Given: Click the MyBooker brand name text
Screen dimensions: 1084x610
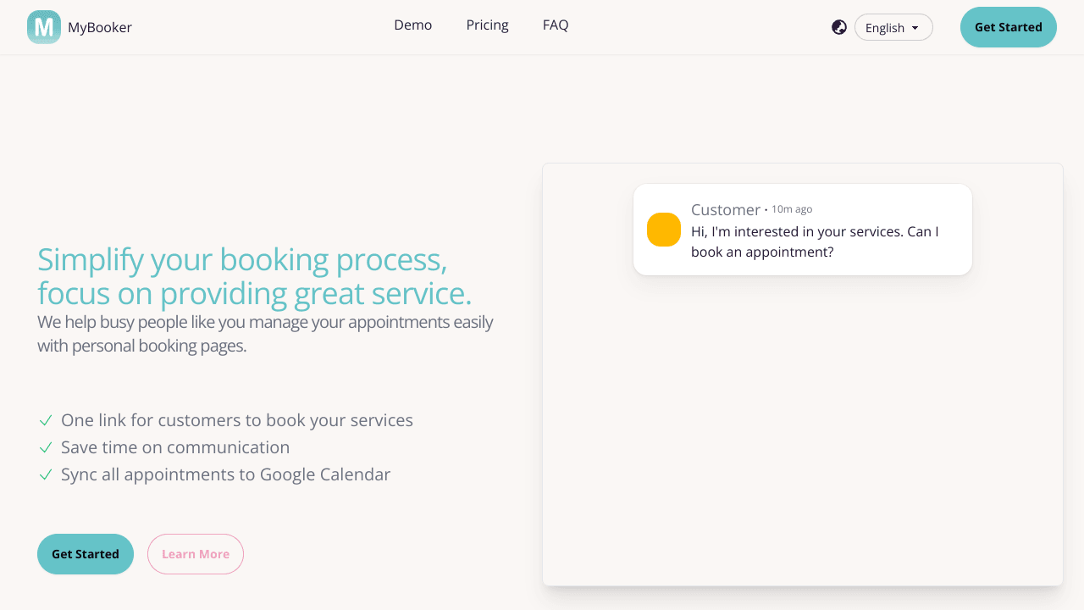Looking at the screenshot, I should (100, 28).
